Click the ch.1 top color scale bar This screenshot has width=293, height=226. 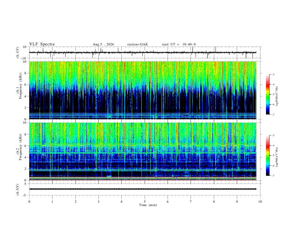pyautogui.click(x=267, y=95)
